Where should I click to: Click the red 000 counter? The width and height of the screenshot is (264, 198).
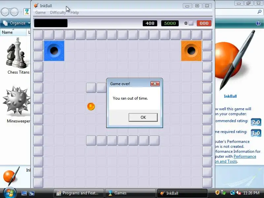[x=204, y=23]
